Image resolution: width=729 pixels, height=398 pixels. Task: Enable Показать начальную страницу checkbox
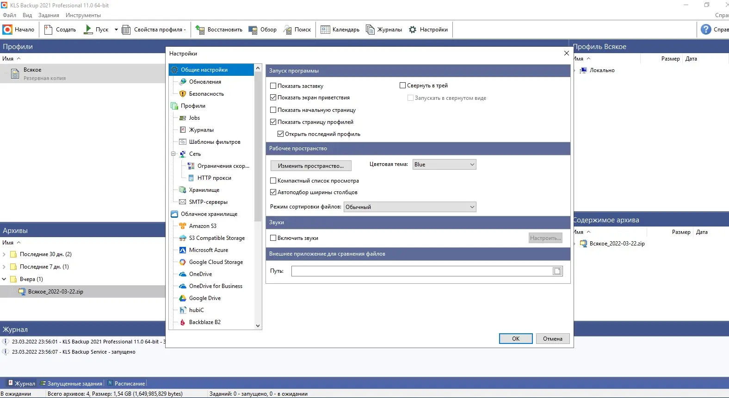[273, 110]
